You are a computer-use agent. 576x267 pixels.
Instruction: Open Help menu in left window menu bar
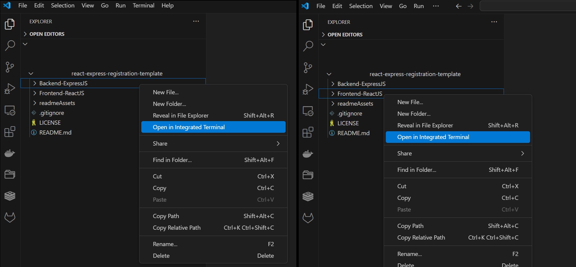[168, 5]
